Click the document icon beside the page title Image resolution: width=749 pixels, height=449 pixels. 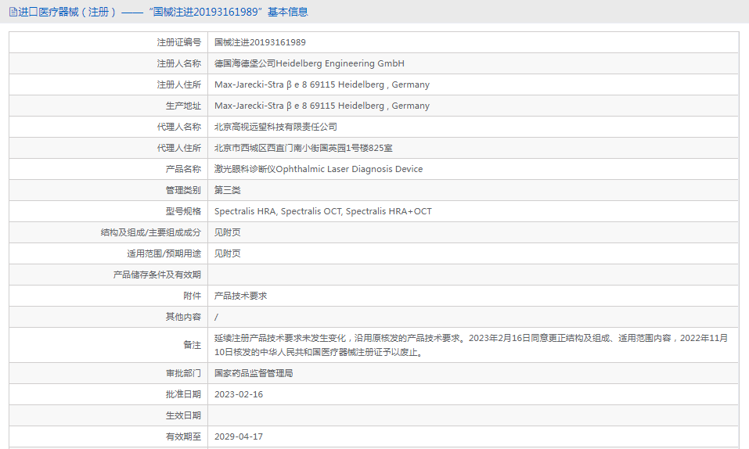tap(13, 12)
